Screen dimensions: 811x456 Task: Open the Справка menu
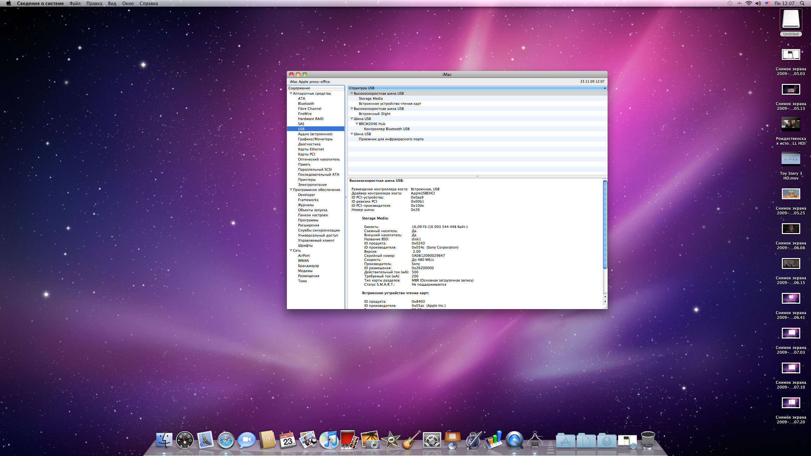(149, 3)
